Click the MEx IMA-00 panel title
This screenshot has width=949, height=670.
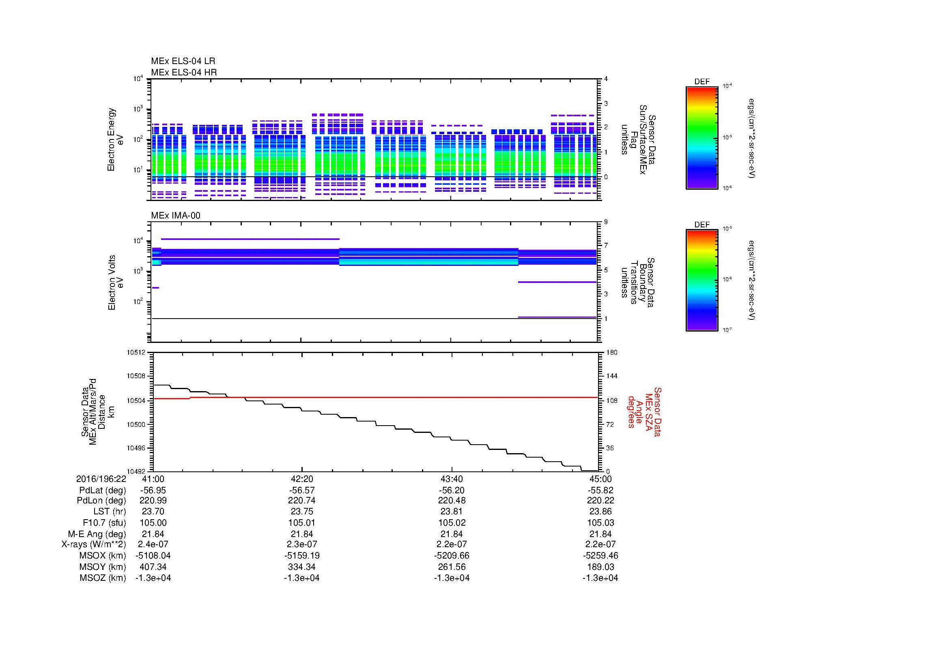click(x=175, y=216)
